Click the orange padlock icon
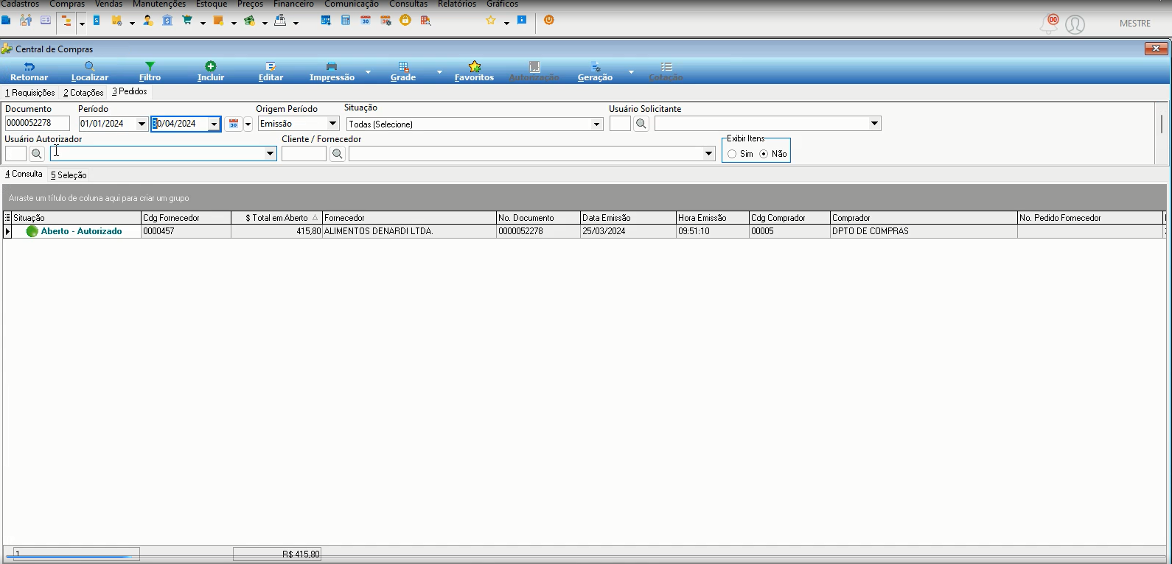The height and width of the screenshot is (564, 1172). (405, 21)
